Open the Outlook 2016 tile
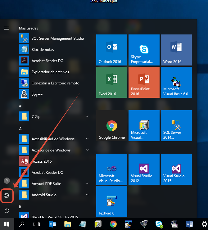Screen dimensions: 208x230 point(112,50)
